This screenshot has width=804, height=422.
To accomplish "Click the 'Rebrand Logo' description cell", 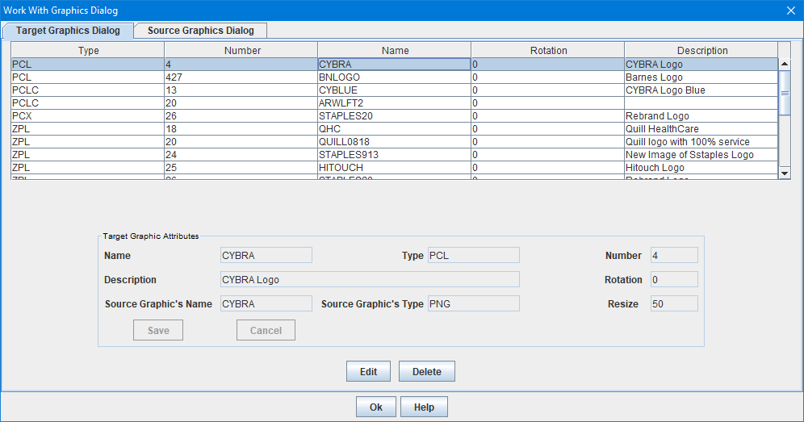I will click(x=701, y=116).
